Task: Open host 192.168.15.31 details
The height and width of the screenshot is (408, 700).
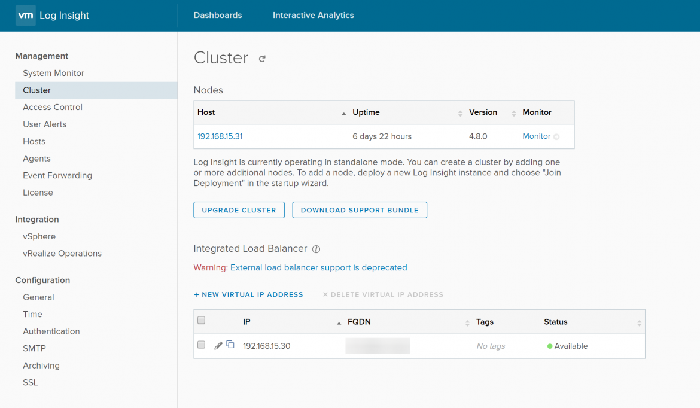Action: (220, 136)
